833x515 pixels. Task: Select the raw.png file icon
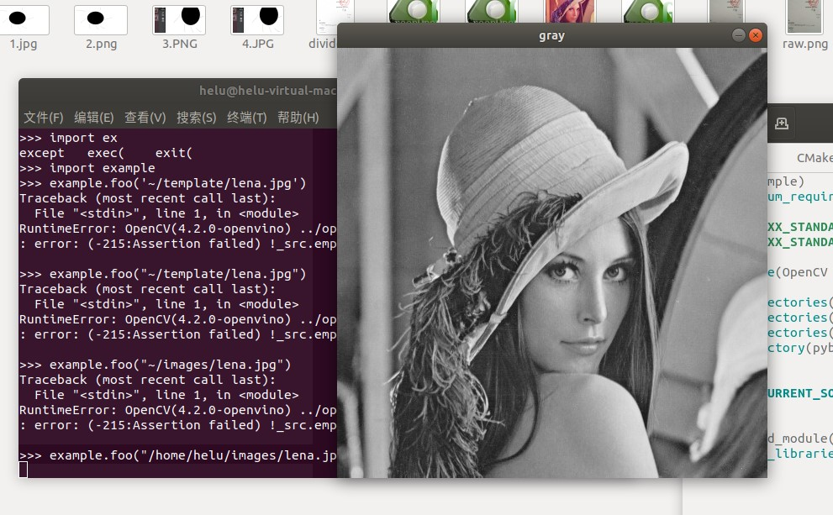pos(804,17)
